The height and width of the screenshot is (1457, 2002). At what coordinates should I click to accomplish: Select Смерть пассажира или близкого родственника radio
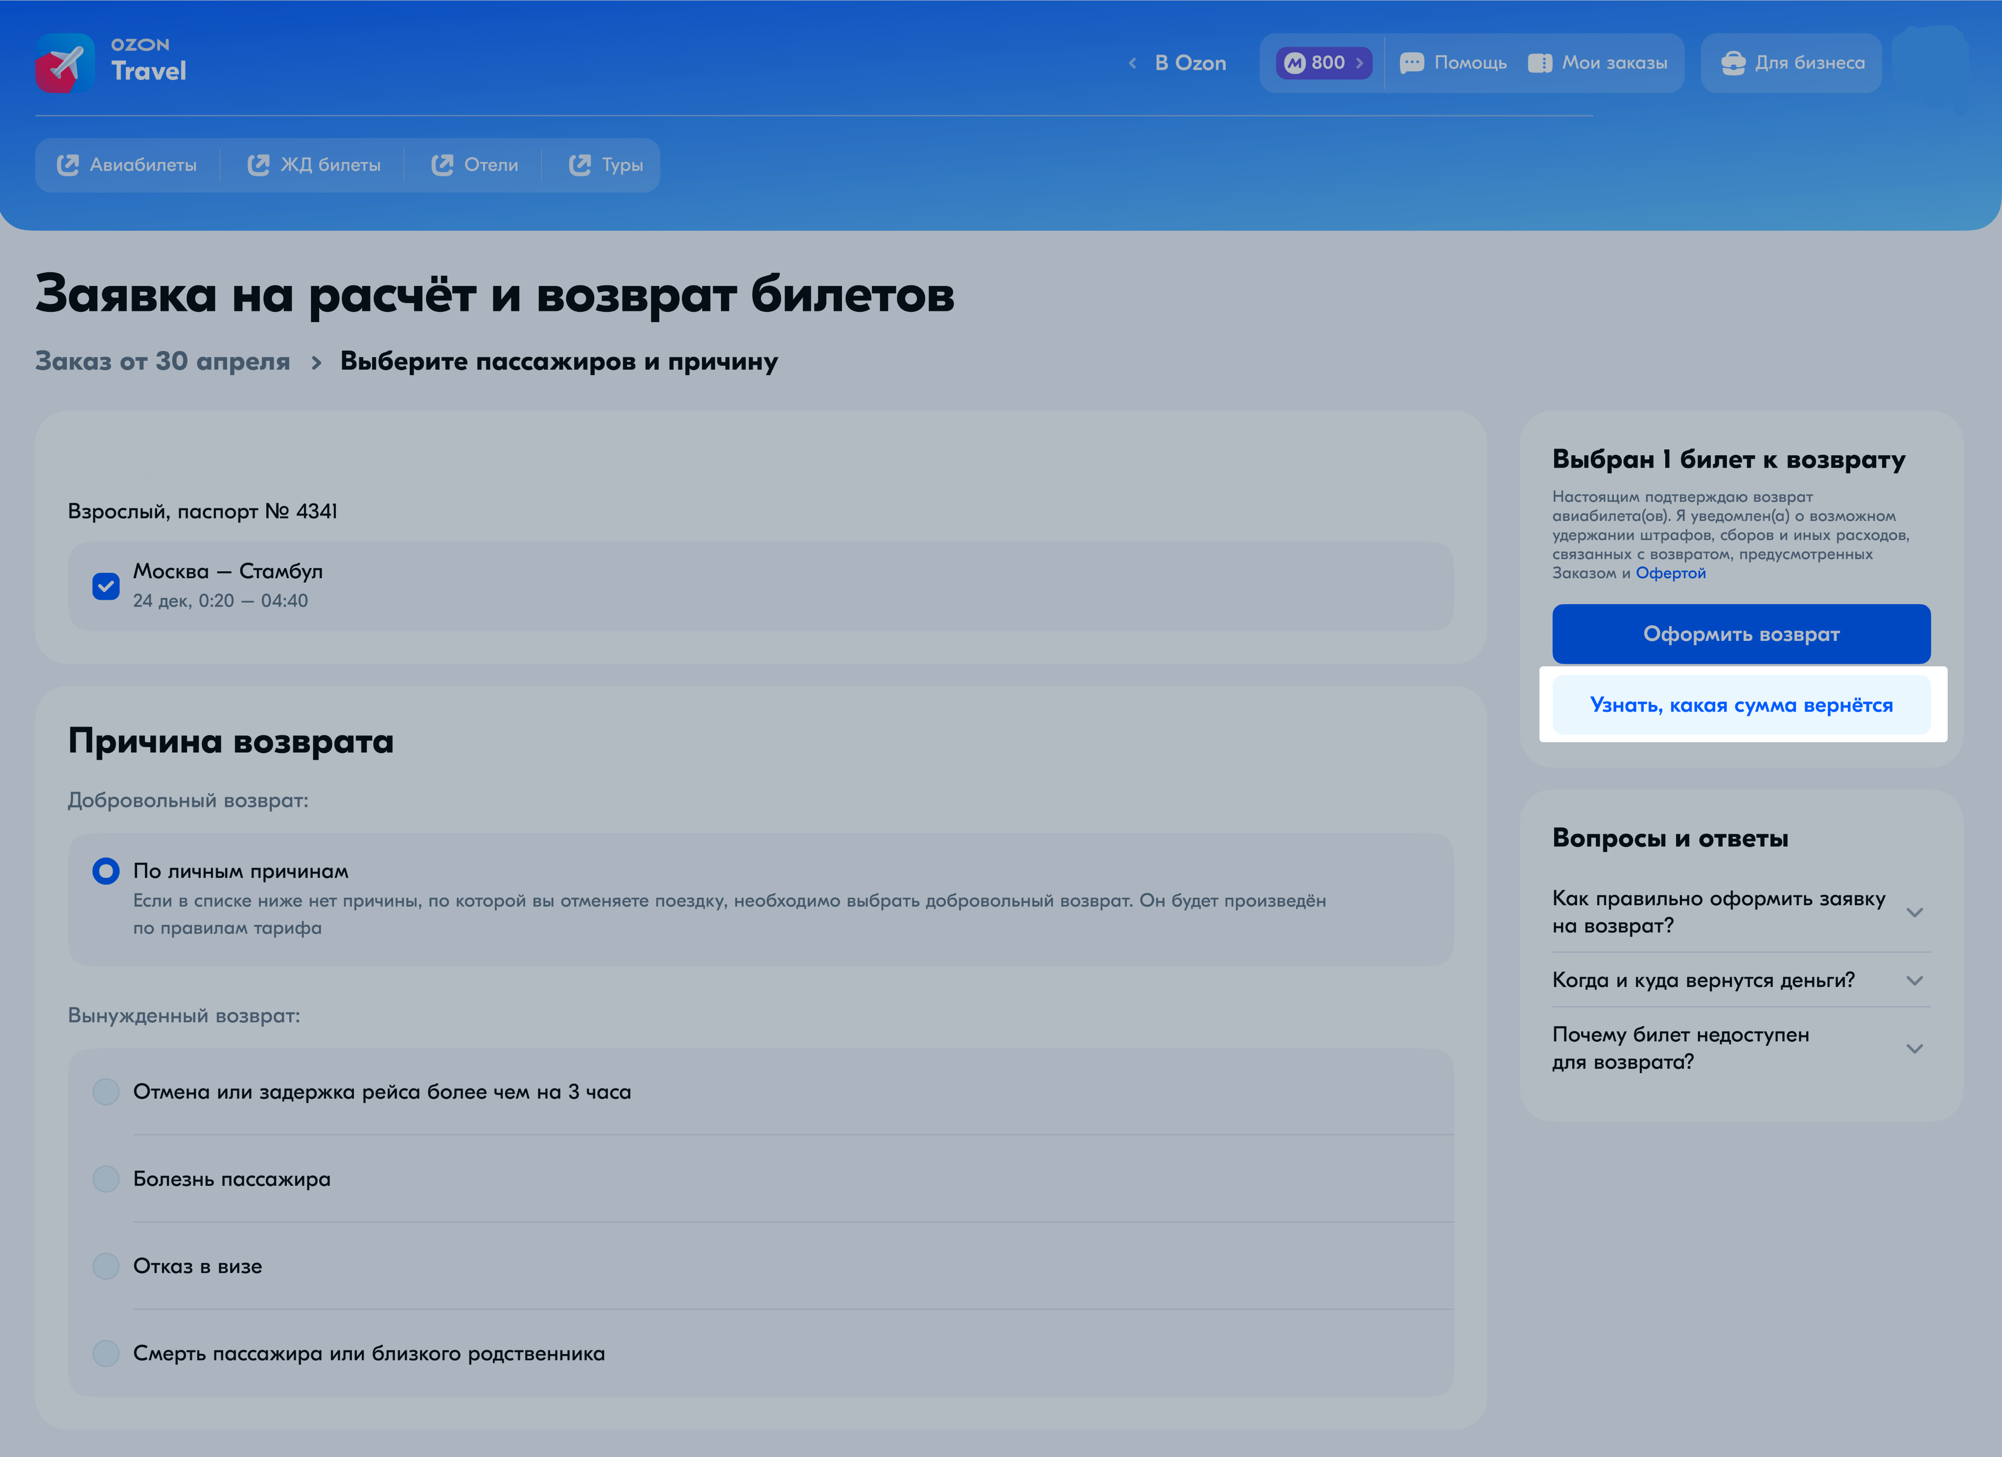tap(106, 1354)
